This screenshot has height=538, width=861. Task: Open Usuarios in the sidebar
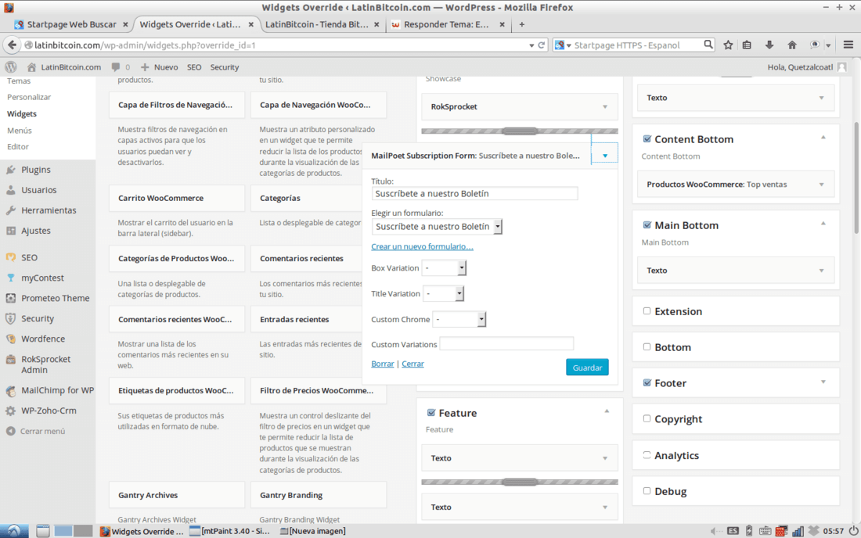[x=38, y=190]
